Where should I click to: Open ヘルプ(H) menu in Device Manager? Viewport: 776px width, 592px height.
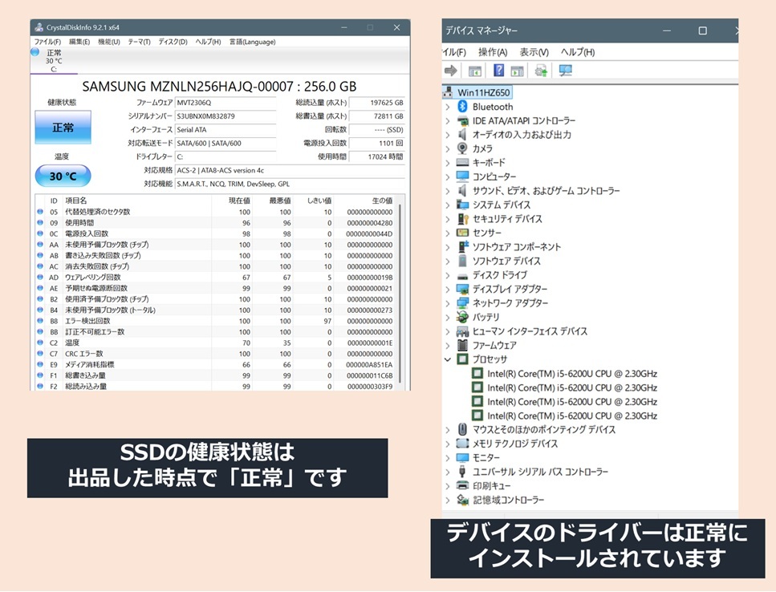578,52
